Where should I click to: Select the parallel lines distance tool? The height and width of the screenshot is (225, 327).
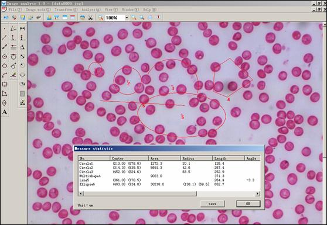pos(13,47)
